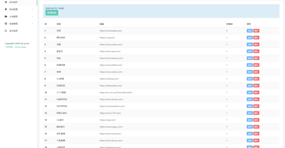Click the https://www.bilibili.com/ URL cell
Viewport: 285px width, 148px height.
[111, 65]
